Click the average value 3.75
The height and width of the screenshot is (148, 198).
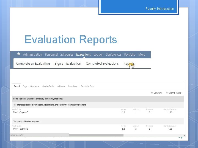123,129
